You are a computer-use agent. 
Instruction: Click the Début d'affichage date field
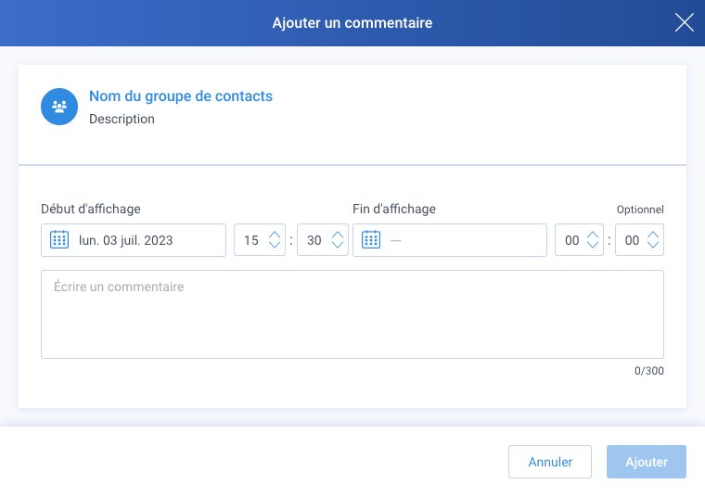tap(134, 240)
